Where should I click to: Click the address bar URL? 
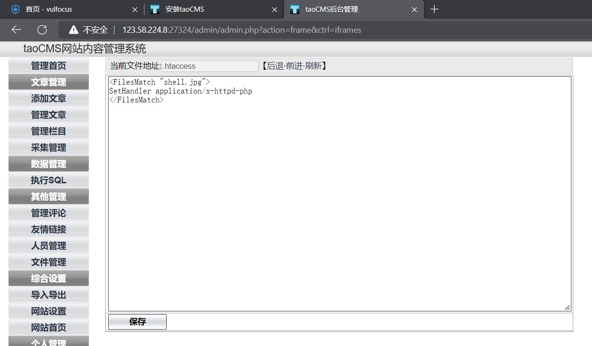241,30
